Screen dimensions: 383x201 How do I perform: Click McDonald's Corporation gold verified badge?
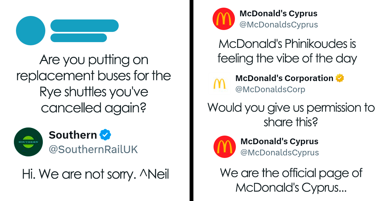(340, 78)
